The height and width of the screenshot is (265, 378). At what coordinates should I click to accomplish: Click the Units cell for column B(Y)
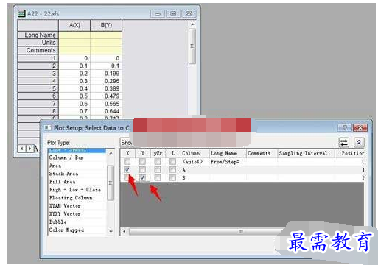click(x=106, y=43)
